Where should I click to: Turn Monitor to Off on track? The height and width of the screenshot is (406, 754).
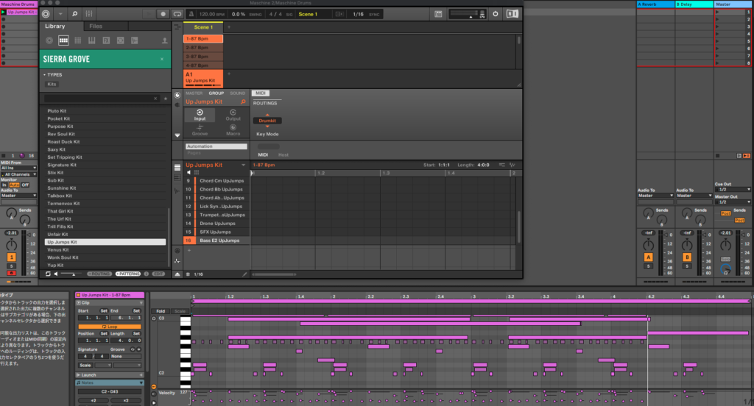click(x=25, y=185)
